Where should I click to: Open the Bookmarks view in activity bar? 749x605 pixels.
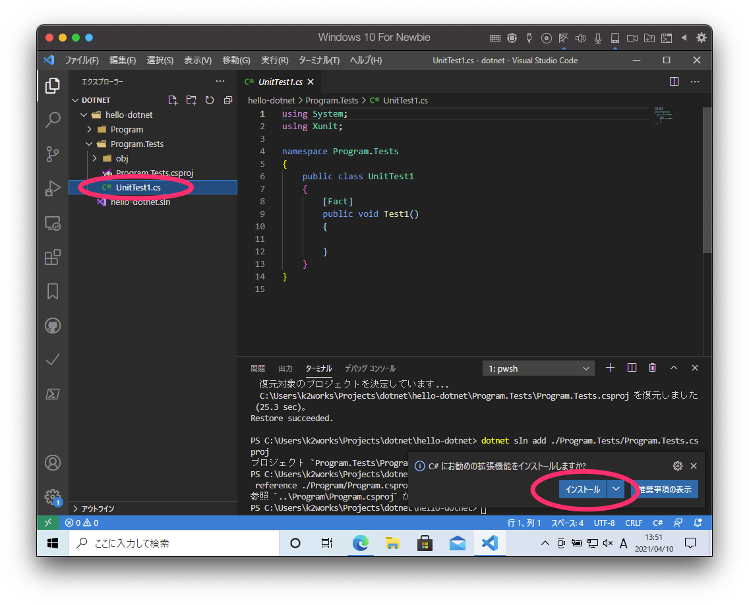point(53,291)
